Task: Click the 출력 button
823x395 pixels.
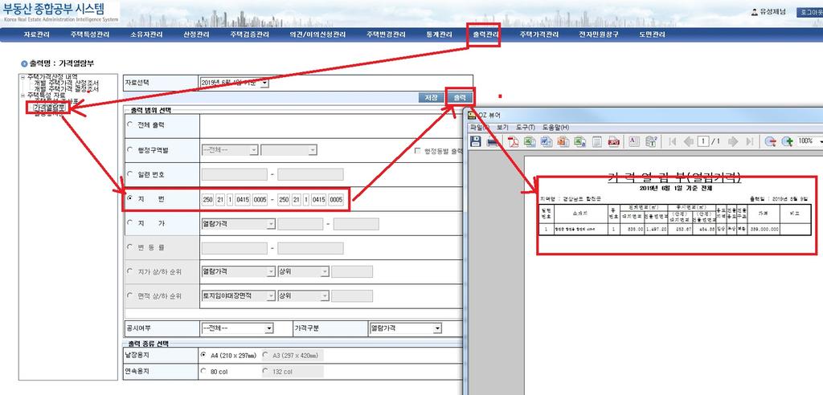Action: point(459,97)
